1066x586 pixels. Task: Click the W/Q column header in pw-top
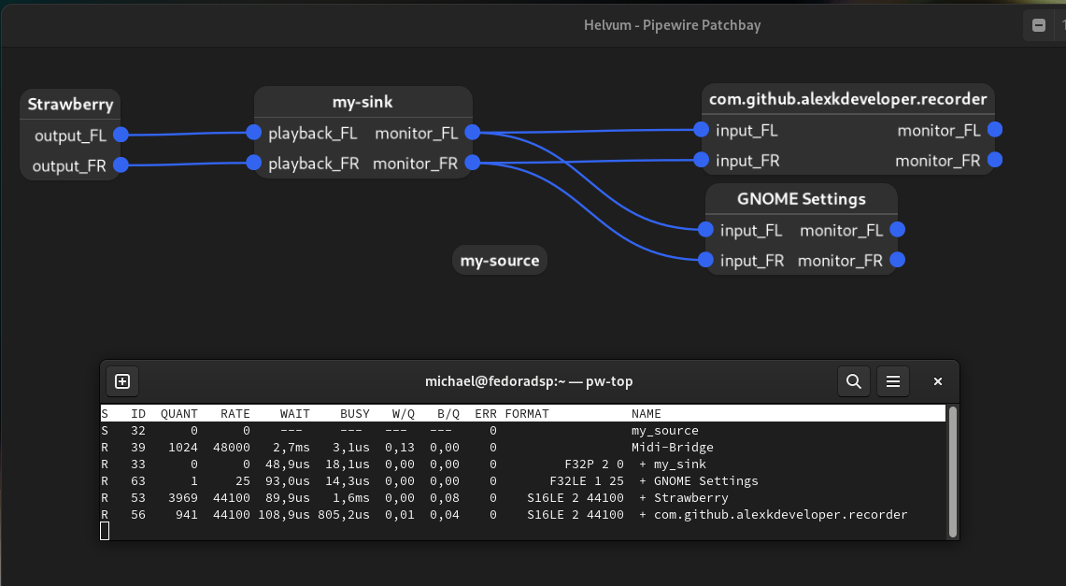[404, 414]
